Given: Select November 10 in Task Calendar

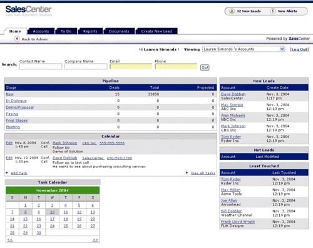Looking at the screenshot, I should pyautogui.click(x=52, y=212).
